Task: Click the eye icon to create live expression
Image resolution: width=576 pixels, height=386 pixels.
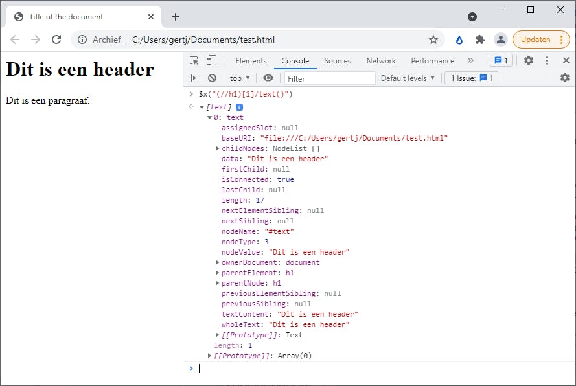Action: pyautogui.click(x=268, y=78)
